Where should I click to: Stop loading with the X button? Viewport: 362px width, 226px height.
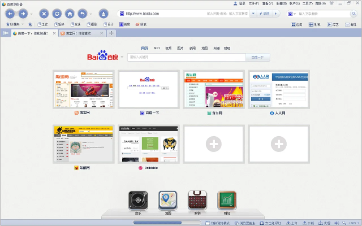point(44,13)
